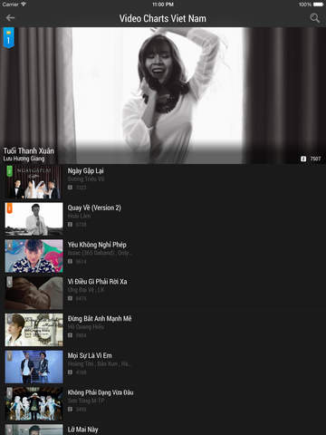The image size is (326, 435).
Task: Open Mọi Sự Là Vì Em thumbnail
Action: (34, 367)
